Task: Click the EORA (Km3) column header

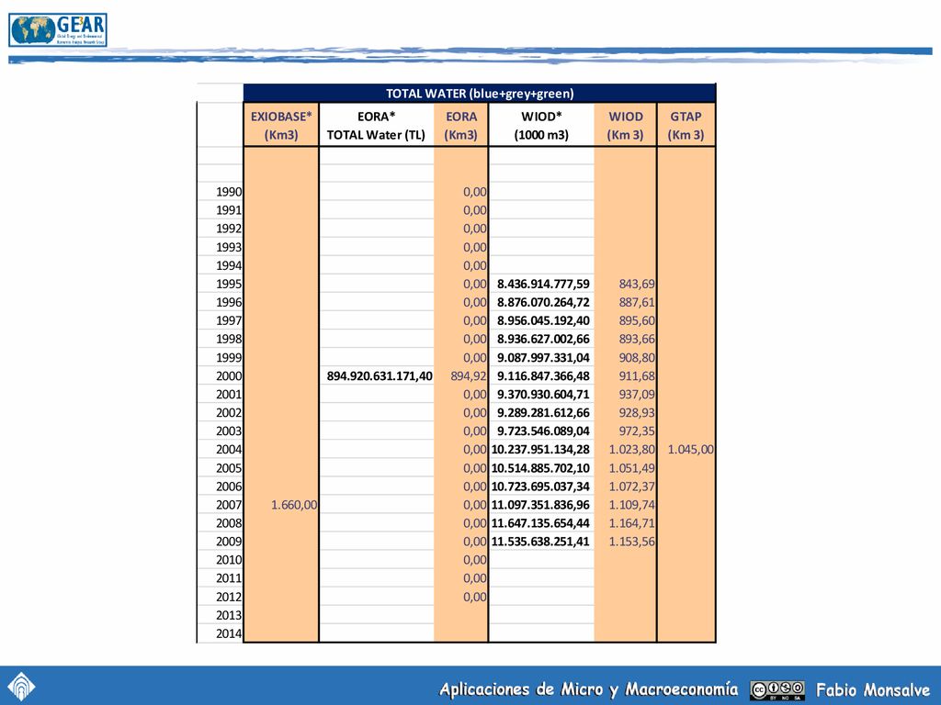Action: (x=461, y=125)
